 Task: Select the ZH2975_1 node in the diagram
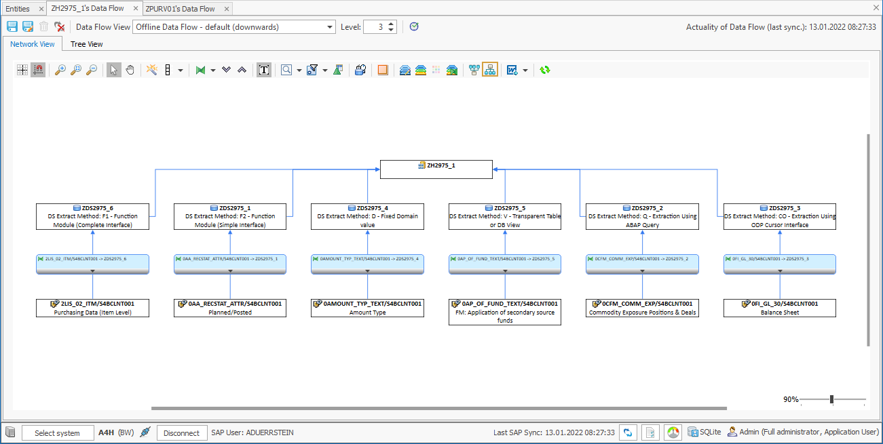coord(436,169)
